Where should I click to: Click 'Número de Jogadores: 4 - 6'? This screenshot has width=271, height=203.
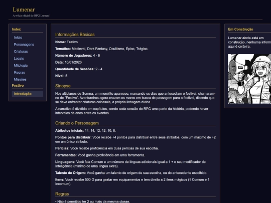click(x=77, y=56)
